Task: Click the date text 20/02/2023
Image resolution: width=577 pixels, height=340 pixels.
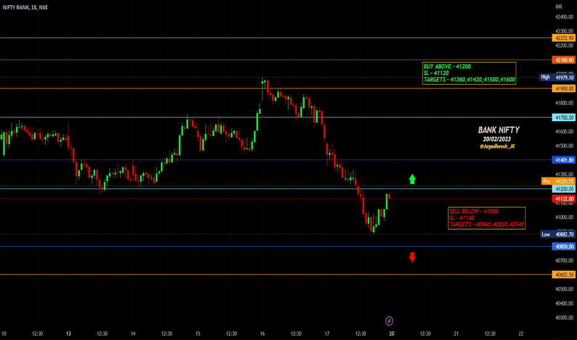Action: tap(497, 139)
